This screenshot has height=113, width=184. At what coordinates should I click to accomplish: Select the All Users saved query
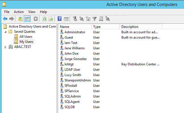tap(25, 37)
